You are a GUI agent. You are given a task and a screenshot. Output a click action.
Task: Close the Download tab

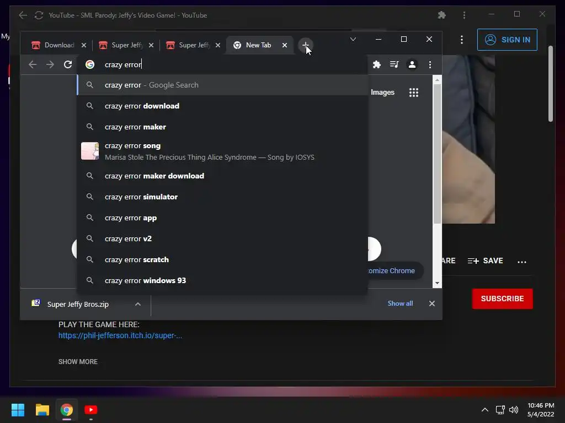84,45
